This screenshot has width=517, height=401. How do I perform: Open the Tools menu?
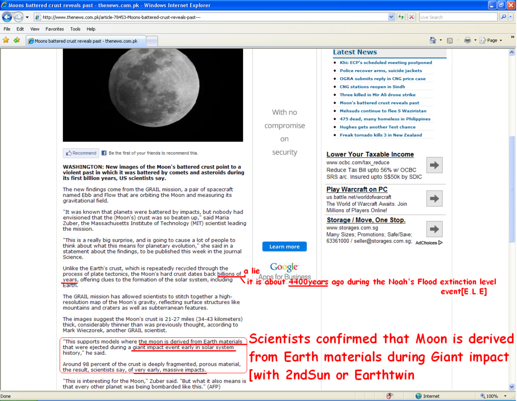coord(75,29)
